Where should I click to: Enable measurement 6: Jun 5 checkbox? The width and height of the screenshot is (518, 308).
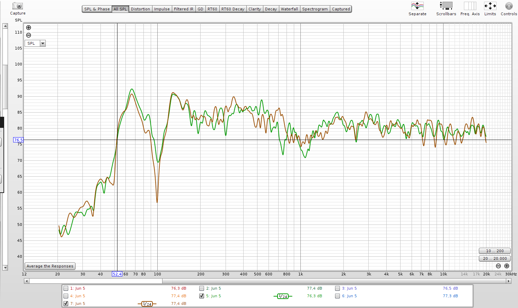coord(337,296)
